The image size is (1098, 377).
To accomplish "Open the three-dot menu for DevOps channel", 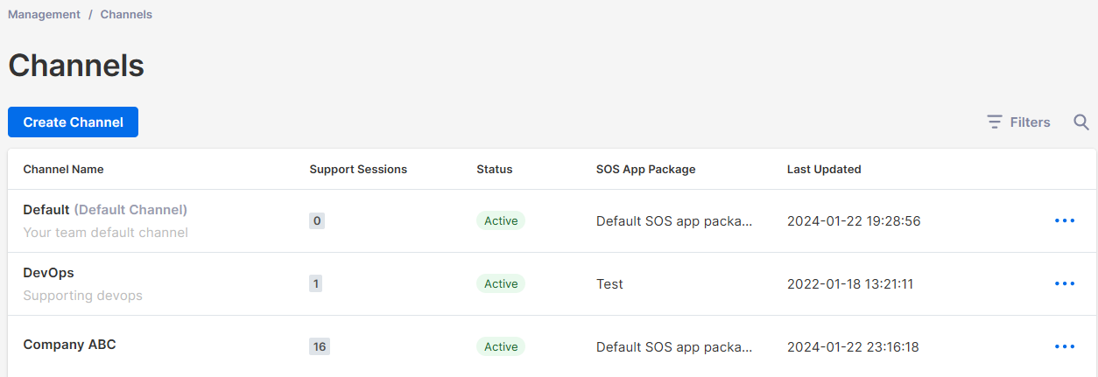I will [x=1065, y=283].
